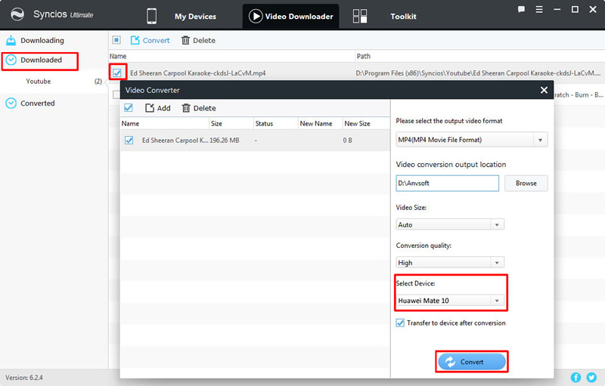Click the Convert icon in main toolbar

point(135,40)
